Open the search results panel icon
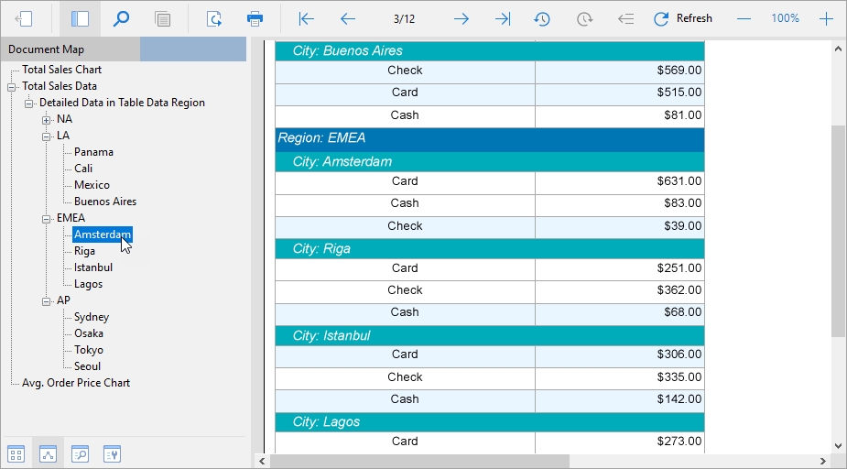The height and width of the screenshot is (469, 847). 80,454
